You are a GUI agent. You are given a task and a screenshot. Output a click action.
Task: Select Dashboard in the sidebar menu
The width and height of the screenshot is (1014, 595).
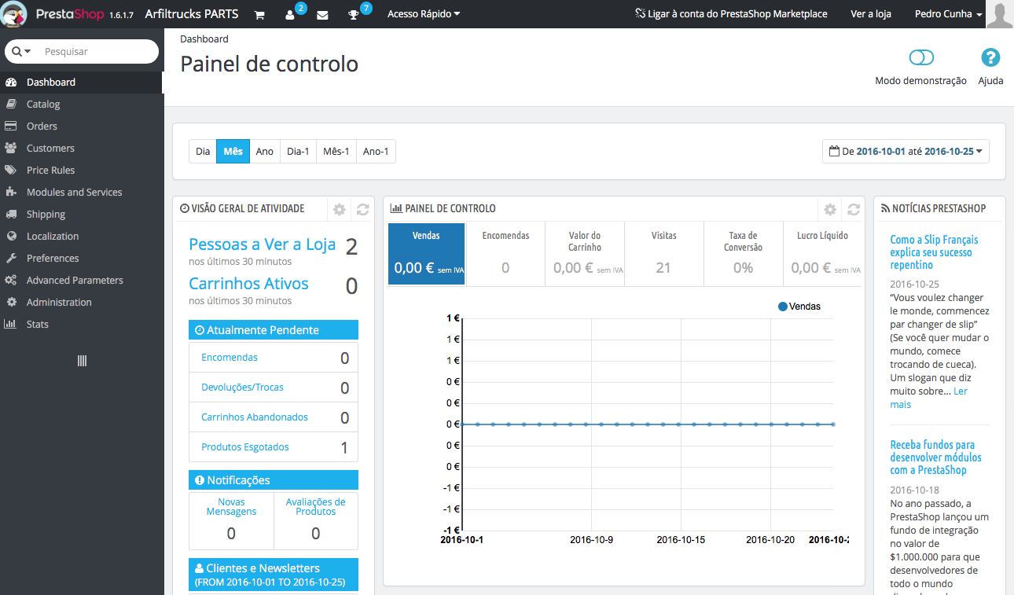pyautogui.click(x=82, y=82)
